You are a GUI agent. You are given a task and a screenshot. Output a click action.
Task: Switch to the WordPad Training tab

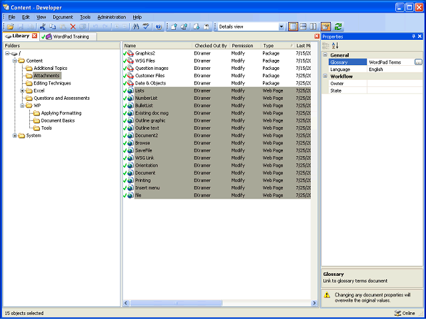pyautogui.click(x=68, y=37)
